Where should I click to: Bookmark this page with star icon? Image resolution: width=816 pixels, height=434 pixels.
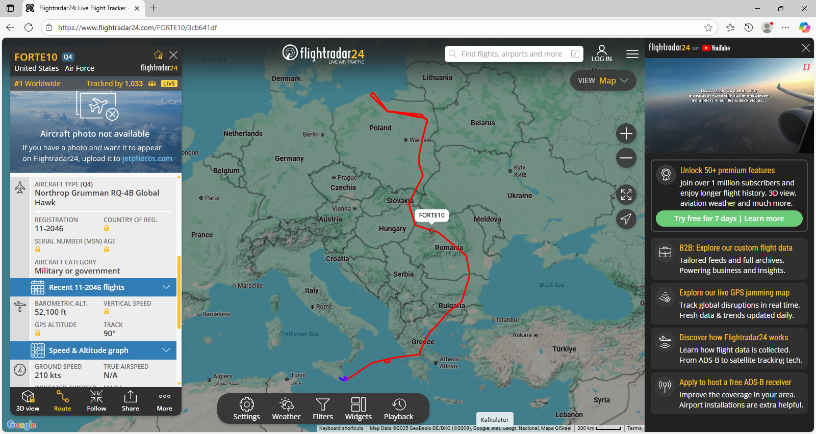tap(708, 28)
